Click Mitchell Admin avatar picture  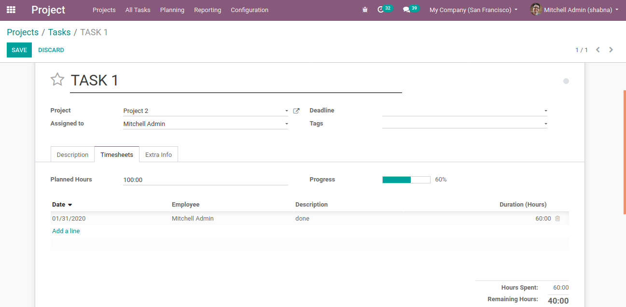536,10
